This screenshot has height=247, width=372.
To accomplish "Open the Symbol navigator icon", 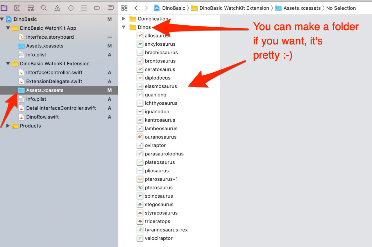I will 31,8.
